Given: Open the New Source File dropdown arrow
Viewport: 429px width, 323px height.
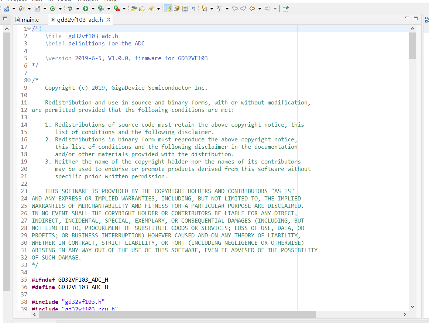Looking at the screenshot, I should (x=45, y=9).
